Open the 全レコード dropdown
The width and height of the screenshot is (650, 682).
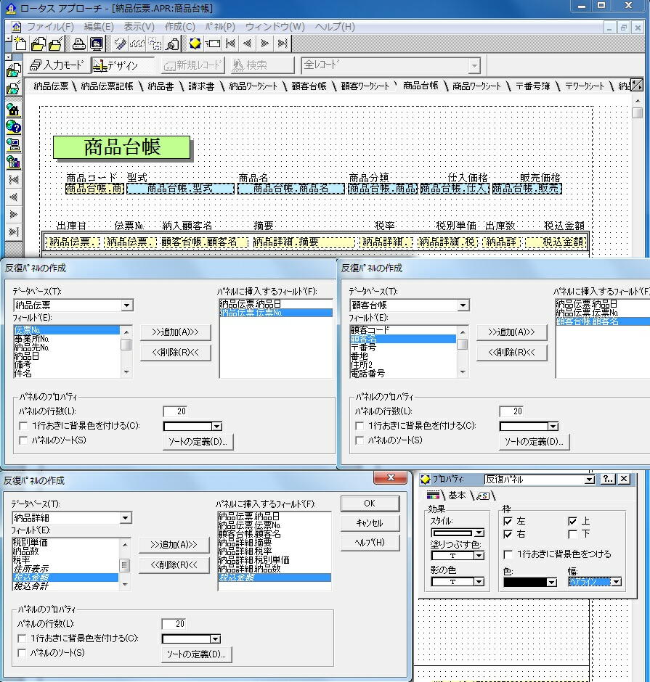(x=474, y=66)
